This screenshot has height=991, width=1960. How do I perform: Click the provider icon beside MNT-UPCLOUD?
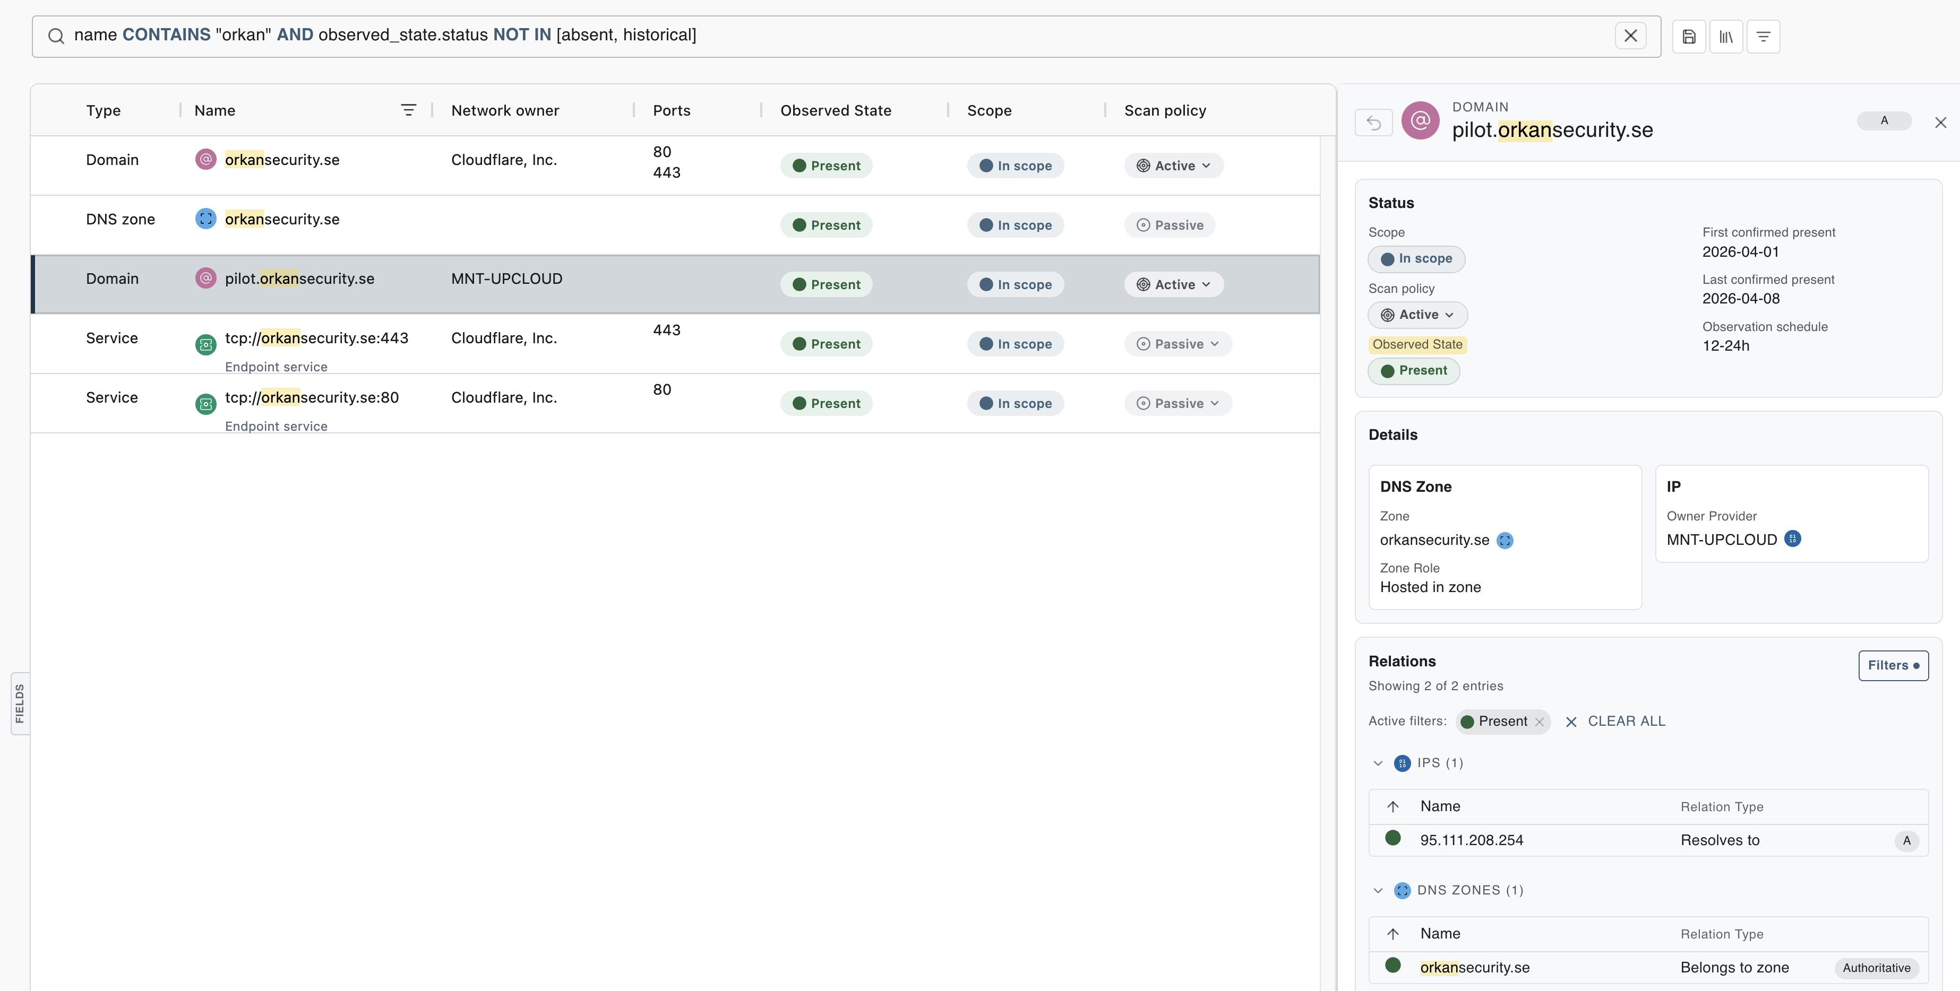pyautogui.click(x=1792, y=539)
